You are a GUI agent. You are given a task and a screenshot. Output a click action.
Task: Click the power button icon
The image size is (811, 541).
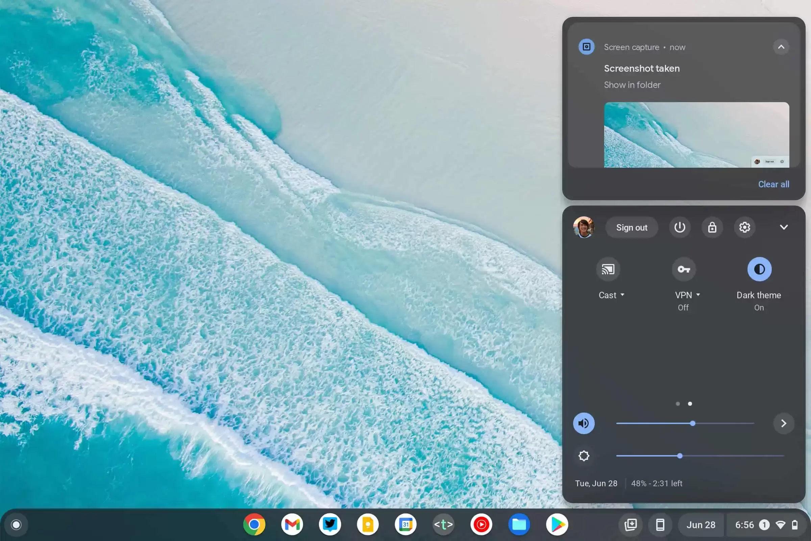click(680, 227)
